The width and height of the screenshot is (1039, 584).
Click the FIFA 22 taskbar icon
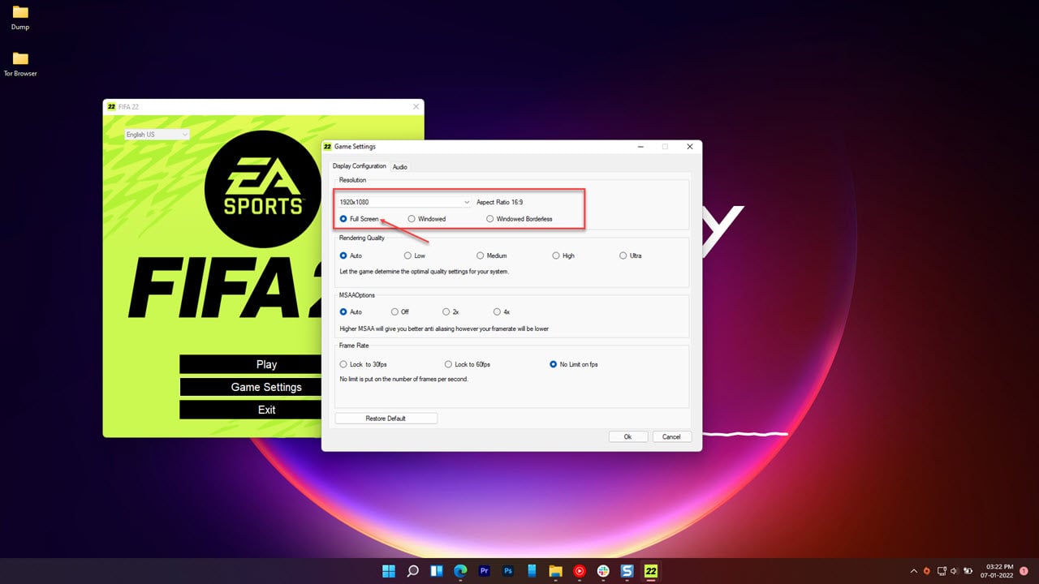pos(651,571)
